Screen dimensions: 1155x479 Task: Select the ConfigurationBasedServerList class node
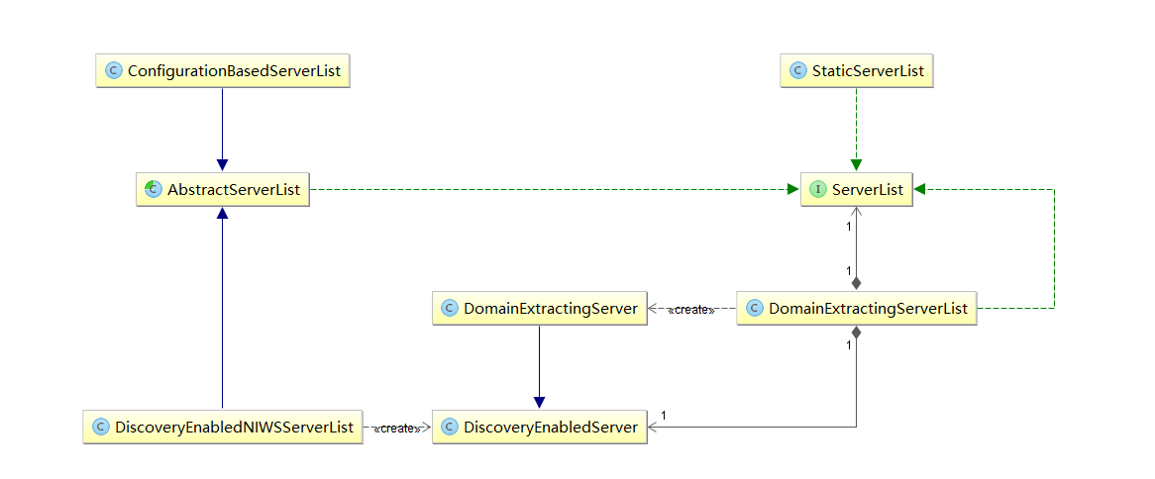223,70
